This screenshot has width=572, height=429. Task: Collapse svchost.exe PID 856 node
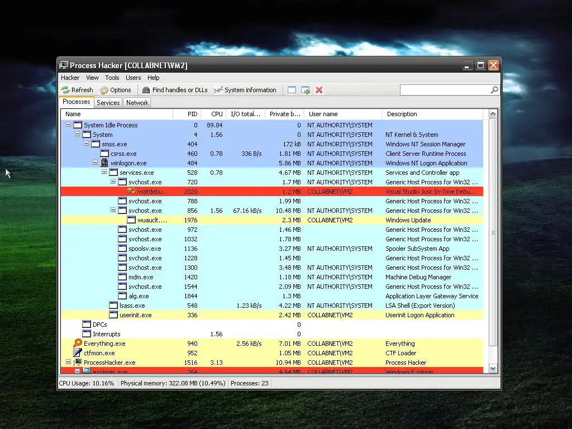click(113, 210)
